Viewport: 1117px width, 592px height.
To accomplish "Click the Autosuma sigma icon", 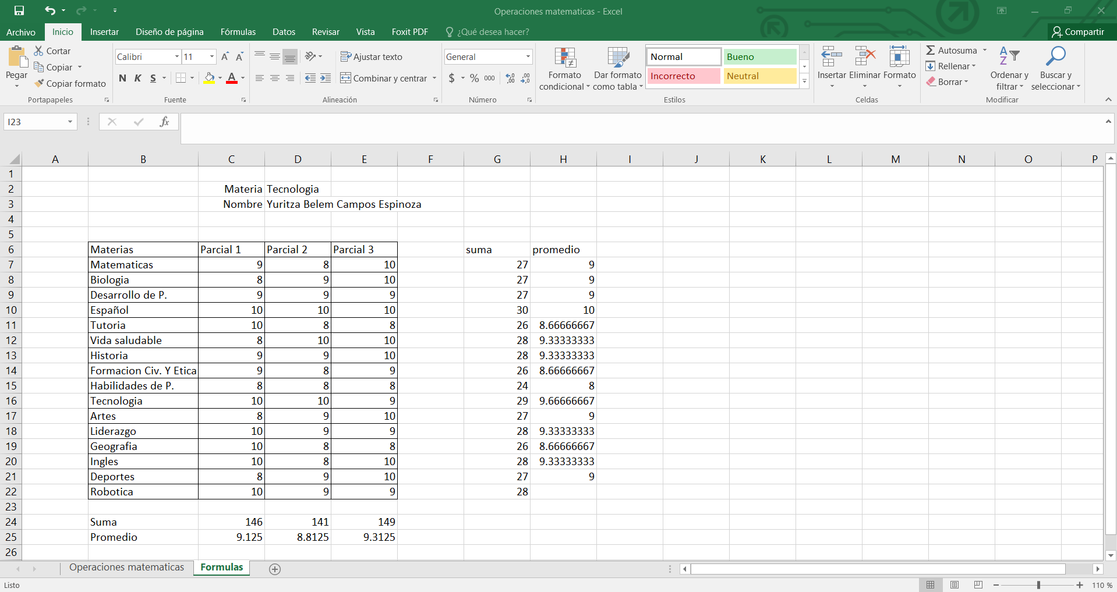I will pyautogui.click(x=931, y=51).
